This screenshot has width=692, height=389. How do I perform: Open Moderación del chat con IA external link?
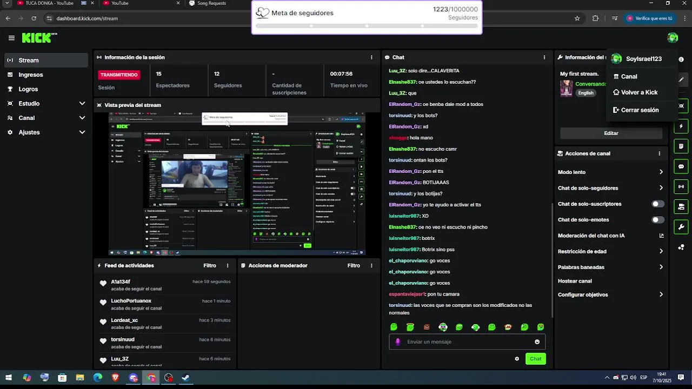(661, 236)
